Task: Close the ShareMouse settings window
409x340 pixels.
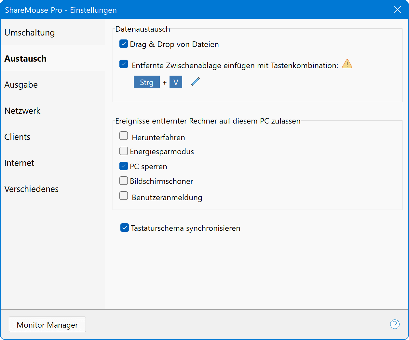Action: (x=398, y=9)
